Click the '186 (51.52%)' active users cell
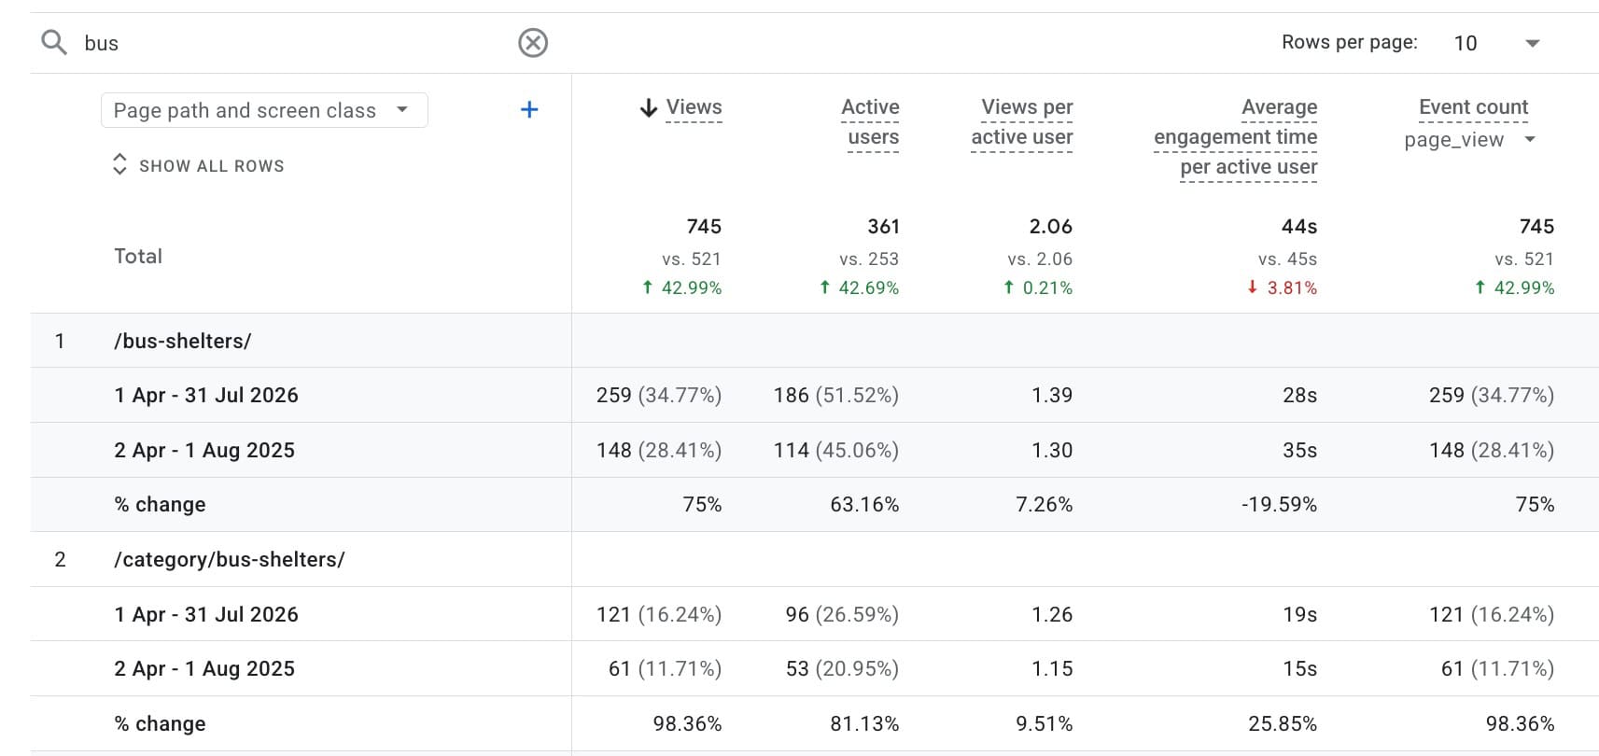The width and height of the screenshot is (1599, 756). [x=836, y=395]
